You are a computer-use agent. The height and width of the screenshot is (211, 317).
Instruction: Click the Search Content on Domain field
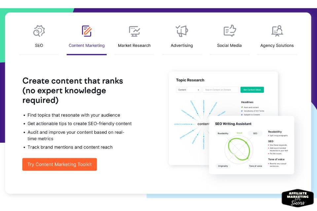221,90
